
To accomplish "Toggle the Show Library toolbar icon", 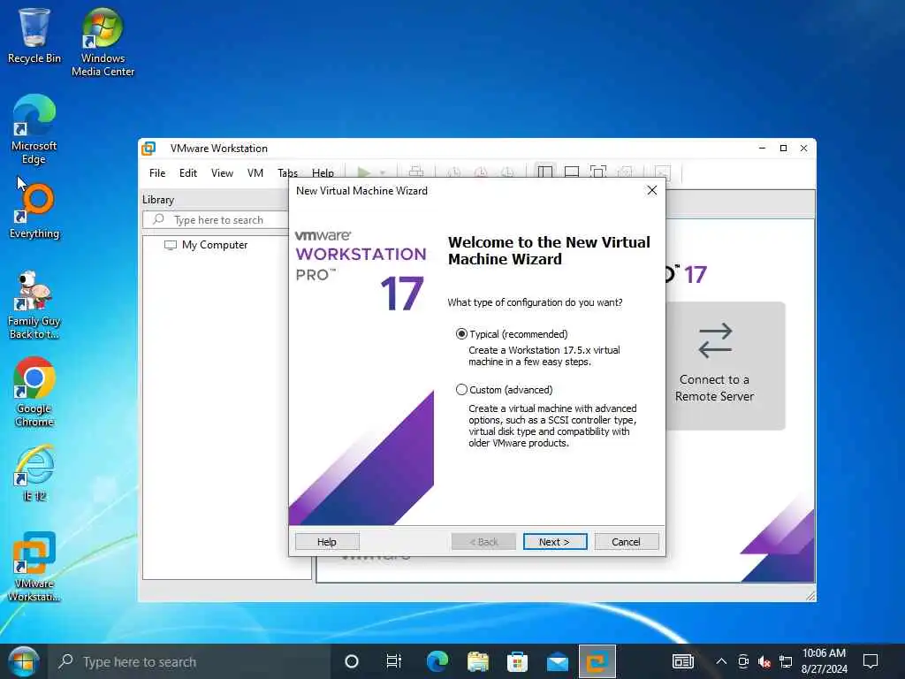I will click(544, 172).
